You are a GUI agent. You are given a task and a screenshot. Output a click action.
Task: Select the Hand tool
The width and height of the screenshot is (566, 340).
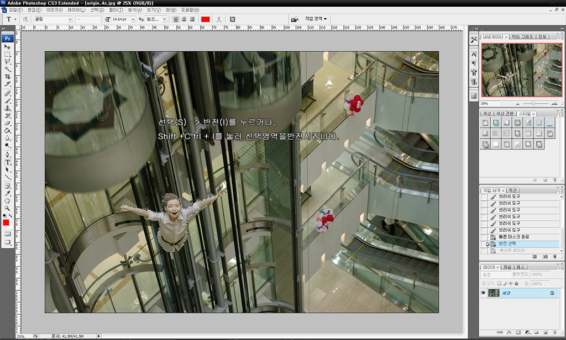coord(7,201)
